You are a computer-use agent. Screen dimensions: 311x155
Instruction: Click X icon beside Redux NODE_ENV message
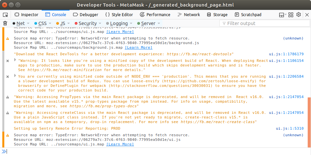pos(8,77)
